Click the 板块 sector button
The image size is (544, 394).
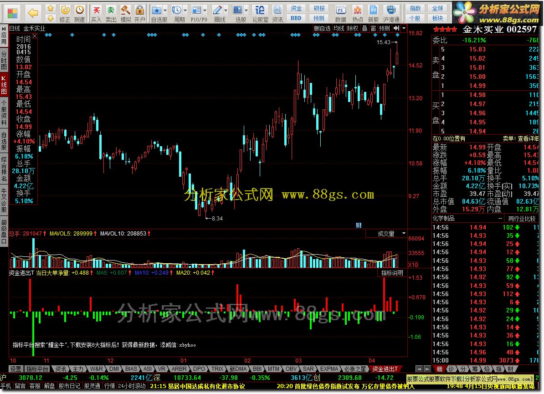click(438, 18)
